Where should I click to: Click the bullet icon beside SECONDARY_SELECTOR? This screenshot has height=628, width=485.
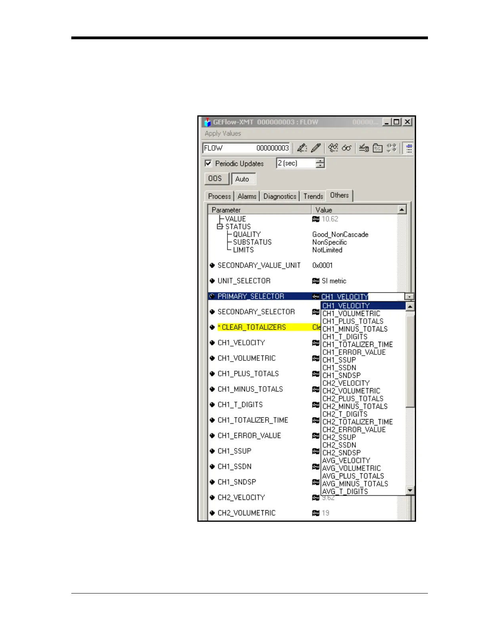[212, 312]
